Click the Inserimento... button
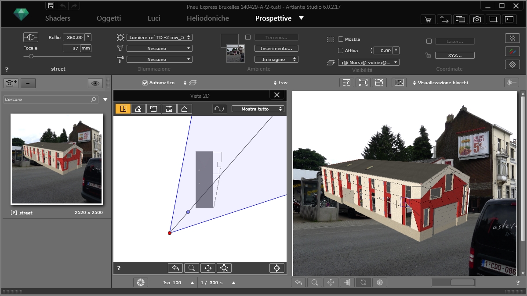 [x=276, y=48]
